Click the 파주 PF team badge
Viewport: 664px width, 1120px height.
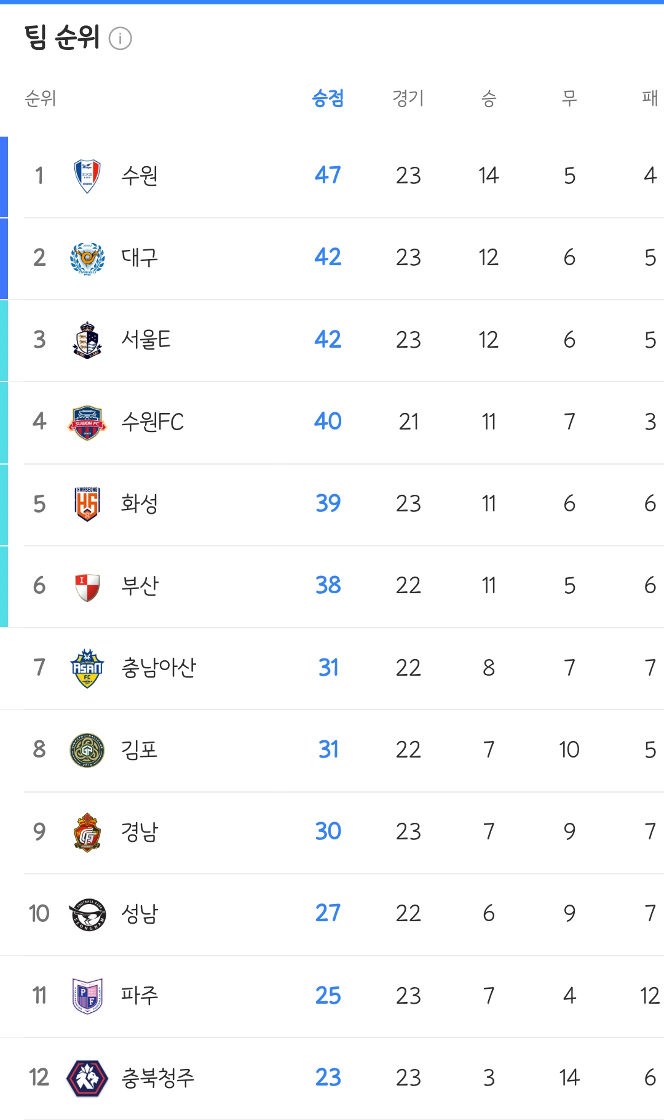point(87,996)
